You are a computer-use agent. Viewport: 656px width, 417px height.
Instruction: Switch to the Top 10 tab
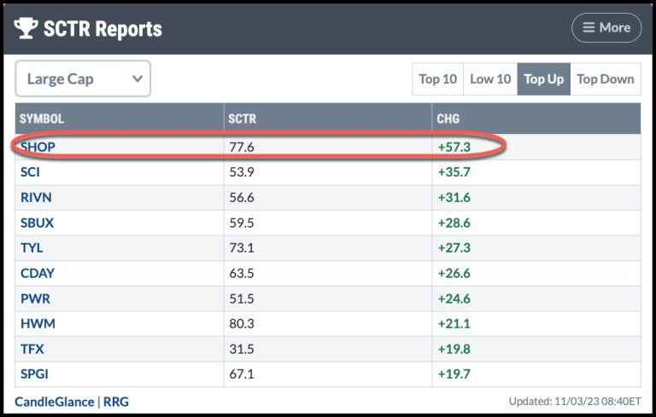pos(437,79)
